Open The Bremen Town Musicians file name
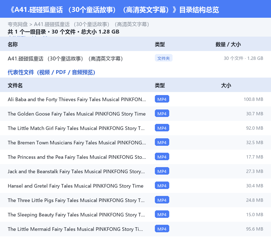Viewport: 271px width, 245px height. pos(77,143)
